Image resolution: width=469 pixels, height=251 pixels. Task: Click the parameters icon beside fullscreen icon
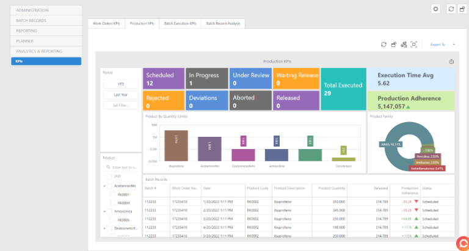404,45
